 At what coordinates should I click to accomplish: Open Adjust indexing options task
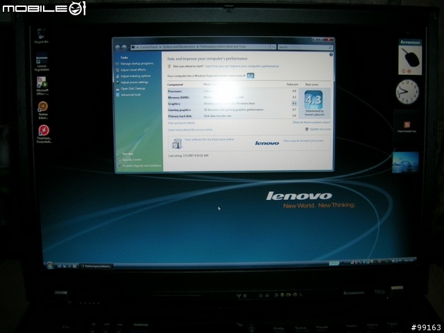[136, 76]
